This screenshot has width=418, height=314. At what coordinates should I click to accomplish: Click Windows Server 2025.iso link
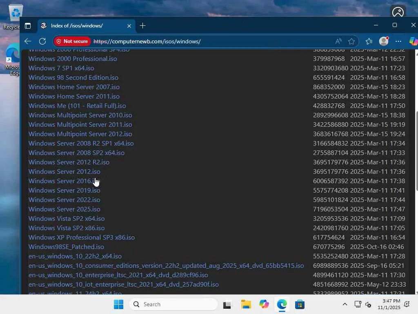coord(64,209)
